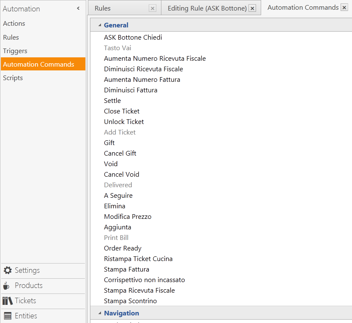352x323 pixels.
Task: Collapse the Automation panel with the chevron
Action: 78,8
